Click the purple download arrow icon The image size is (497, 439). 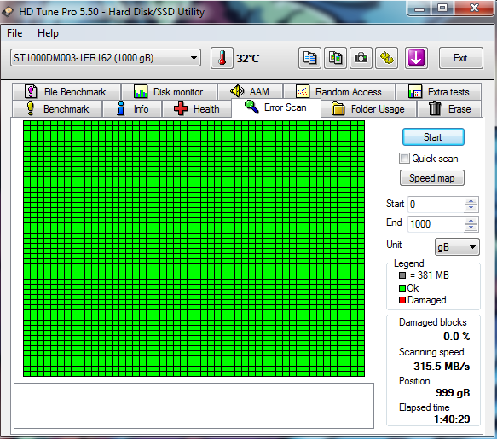point(416,58)
